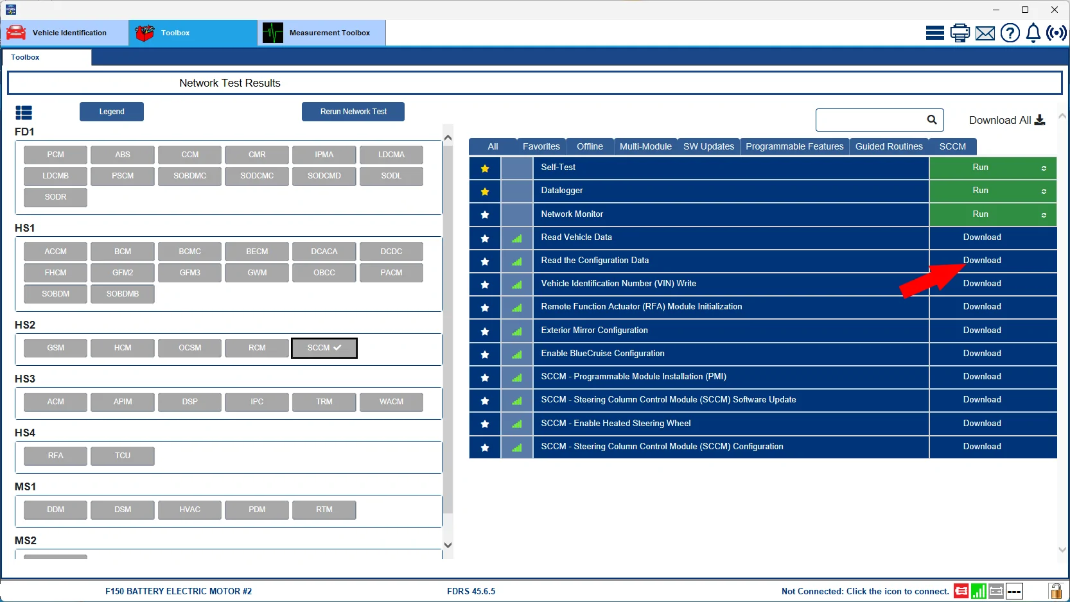Image resolution: width=1070 pixels, height=602 pixels.
Task: Open the notifications bell icon
Action: [x=1033, y=33]
